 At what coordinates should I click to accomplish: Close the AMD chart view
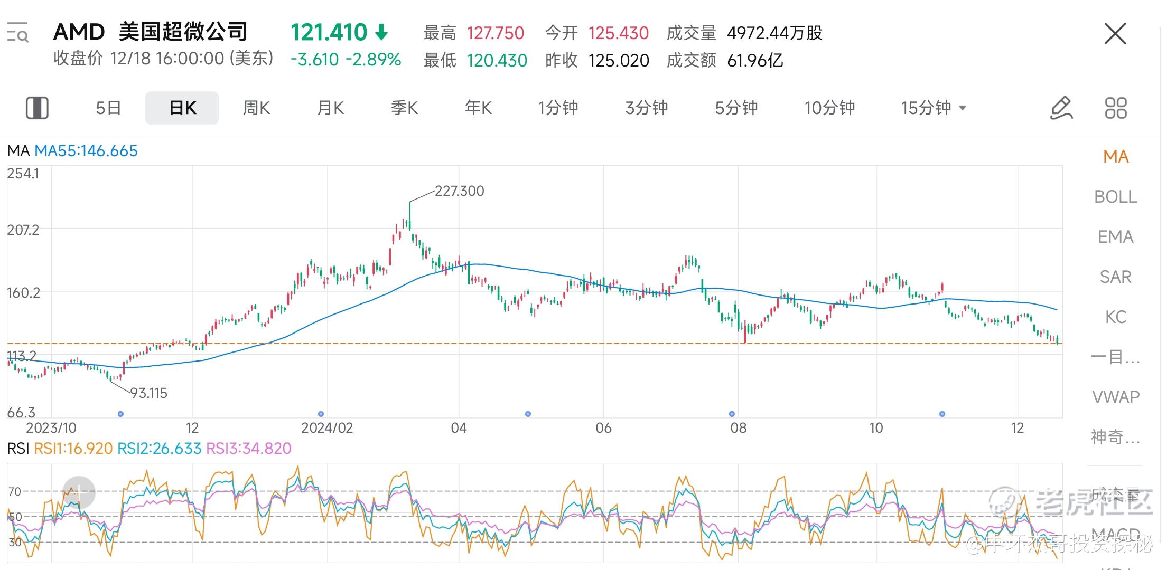click(x=1115, y=34)
